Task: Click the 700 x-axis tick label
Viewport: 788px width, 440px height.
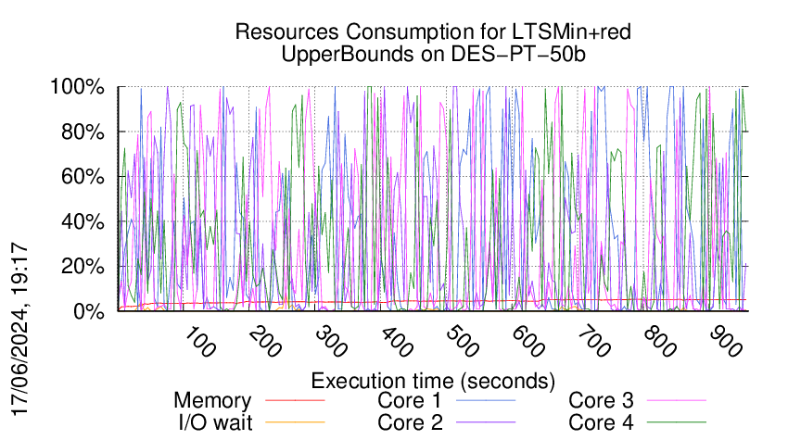Action: [594, 342]
